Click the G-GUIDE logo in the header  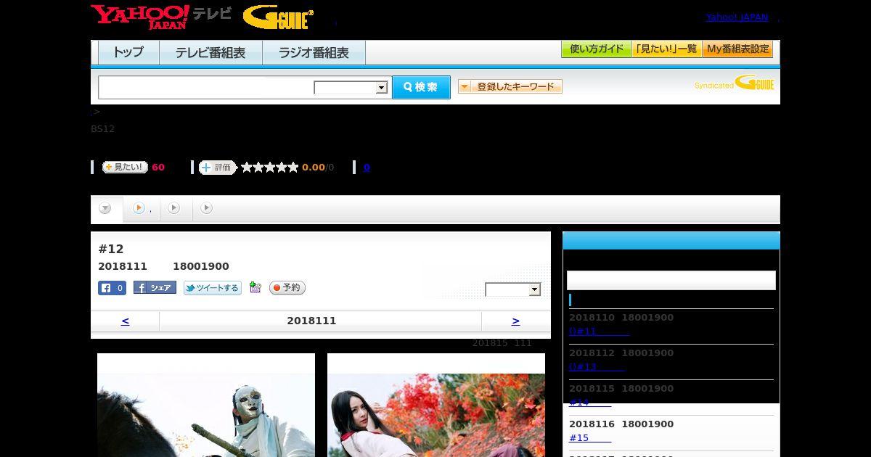click(278, 17)
